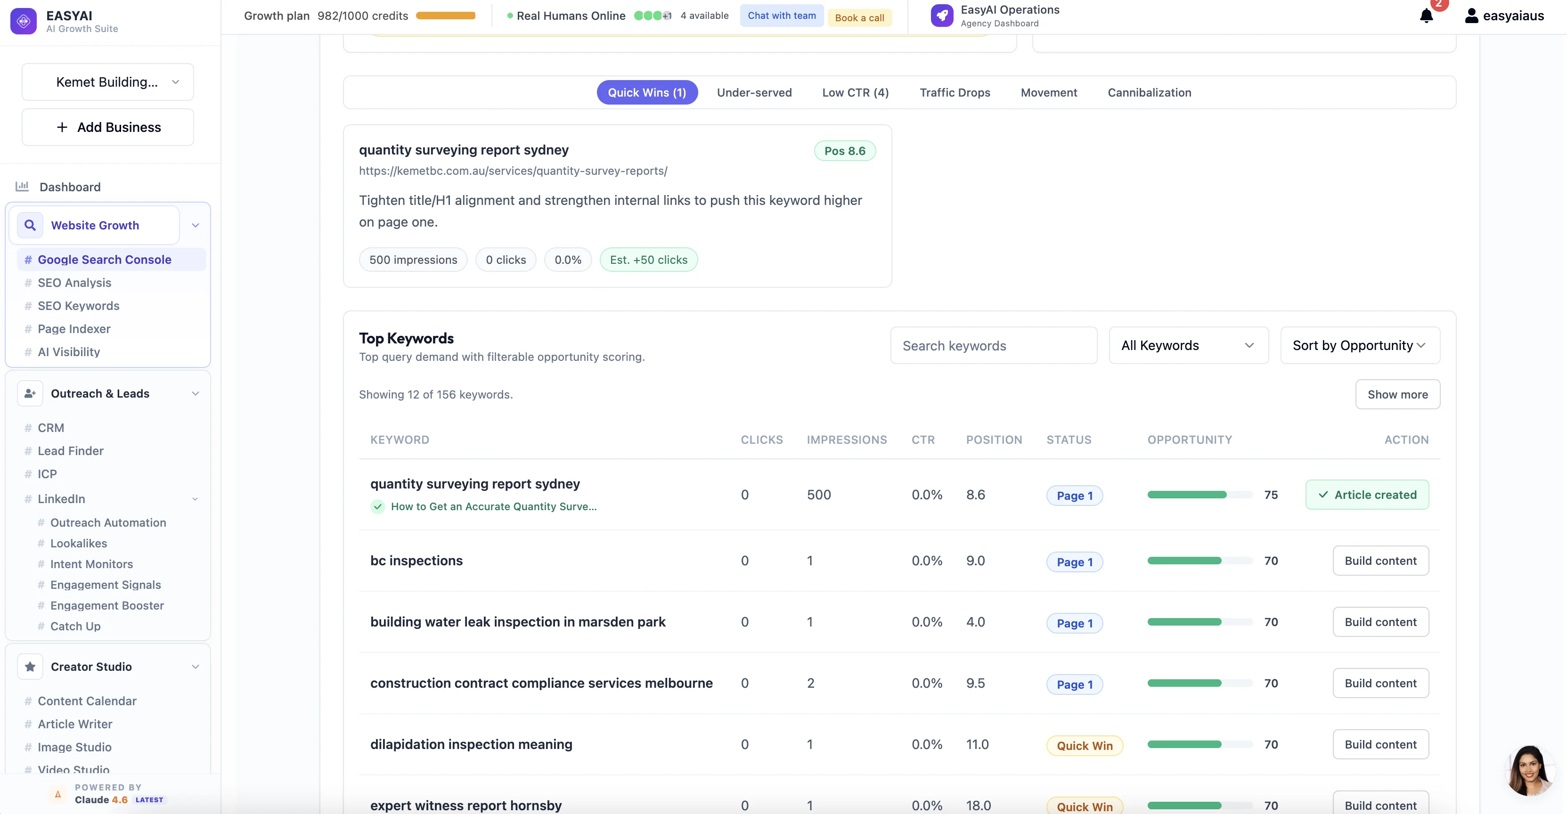Open Content Calendar in Creator Studio

click(x=87, y=701)
